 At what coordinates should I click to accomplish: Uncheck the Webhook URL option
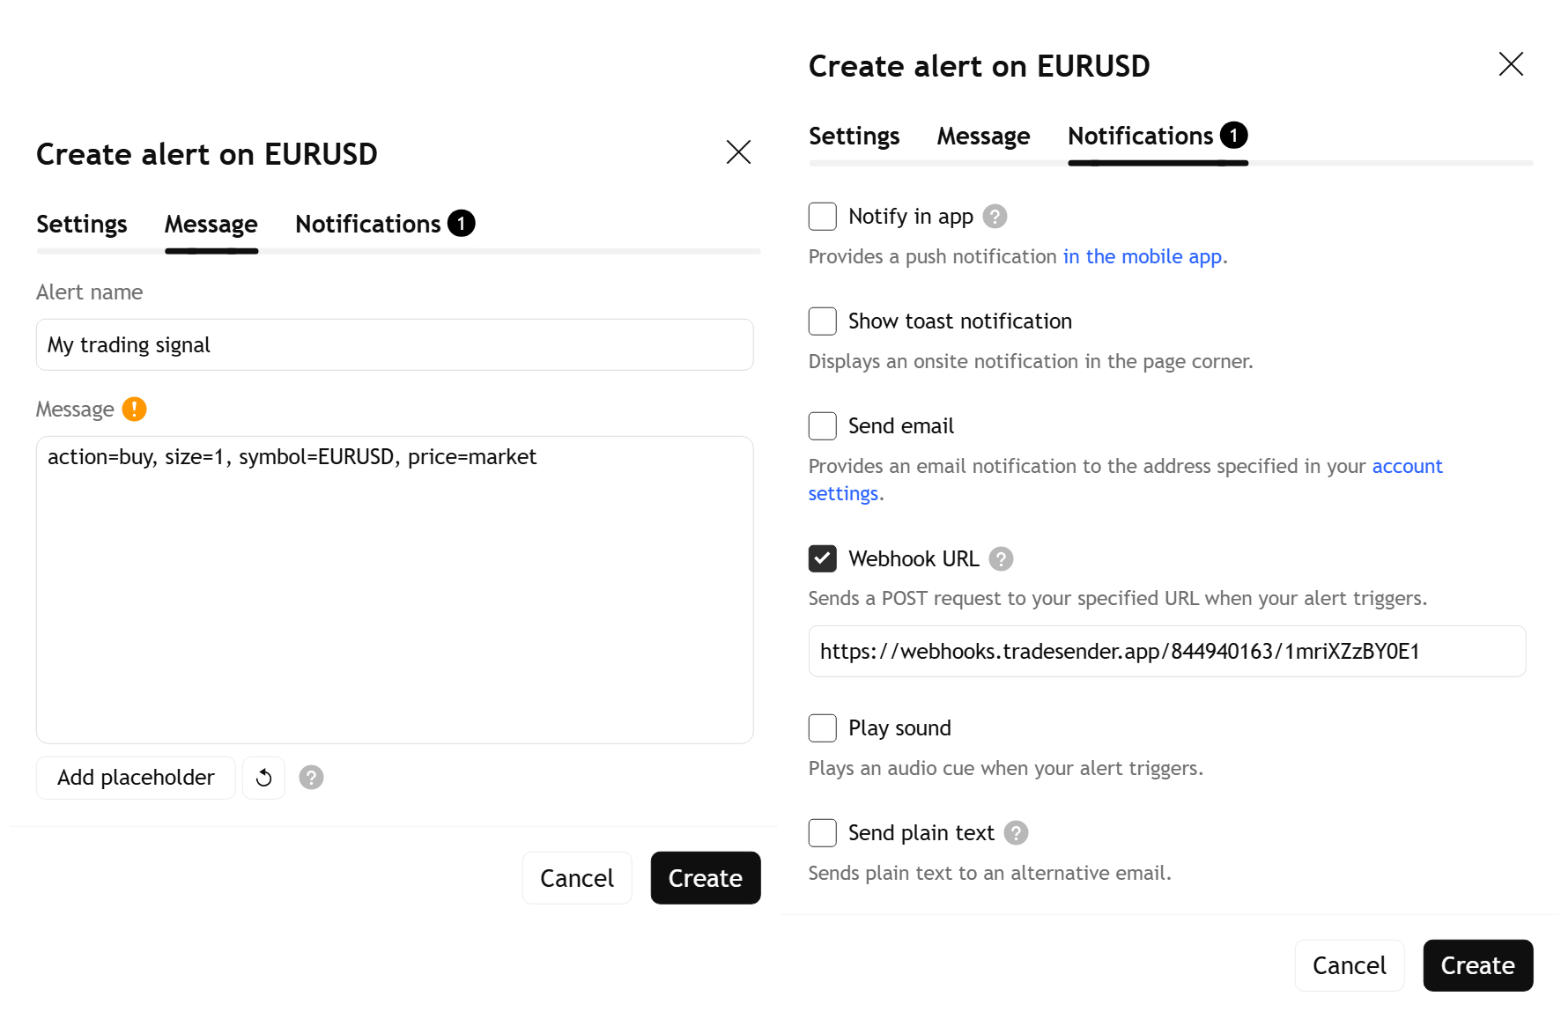(x=821, y=558)
